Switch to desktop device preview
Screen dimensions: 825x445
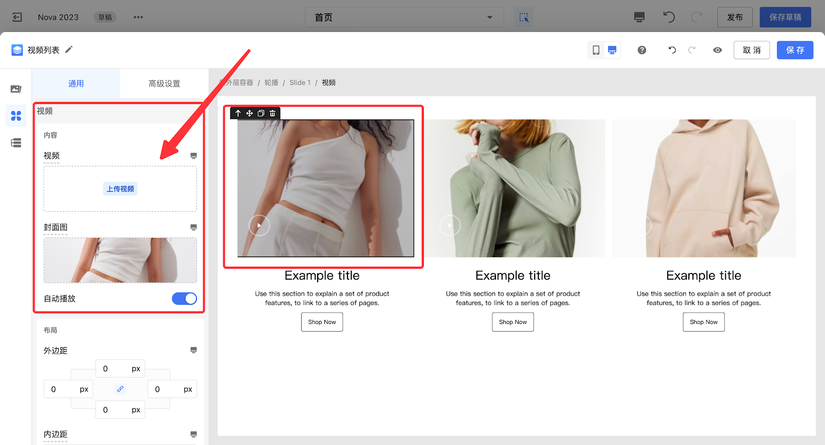(612, 50)
